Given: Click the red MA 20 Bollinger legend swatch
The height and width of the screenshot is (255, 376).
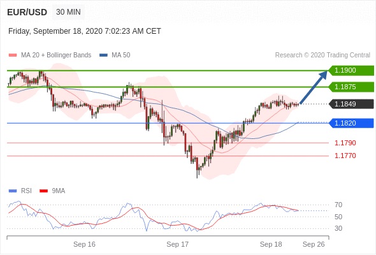Looking at the screenshot, I should tap(13, 55).
